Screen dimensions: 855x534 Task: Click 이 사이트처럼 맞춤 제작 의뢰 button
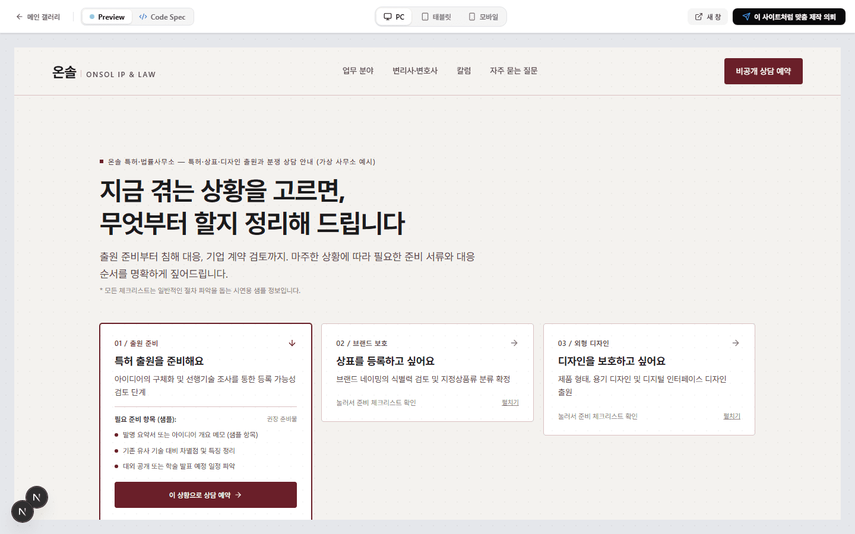click(x=788, y=17)
